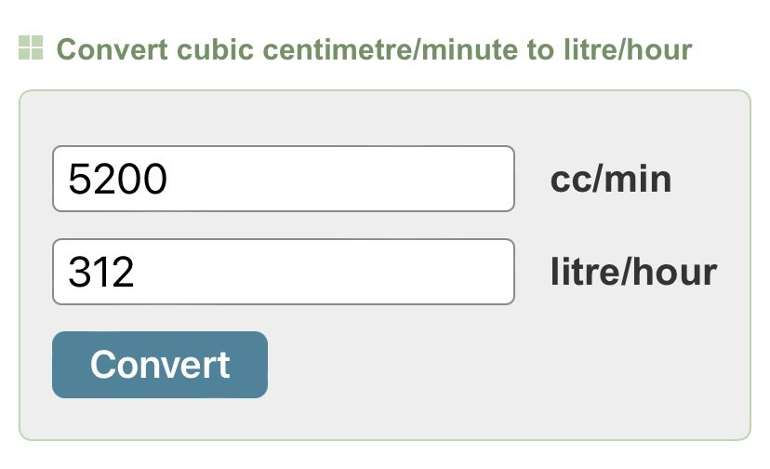The width and height of the screenshot is (770, 469).
Task: Submit the conversion with the blue button
Action: click(x=160, y=364)
